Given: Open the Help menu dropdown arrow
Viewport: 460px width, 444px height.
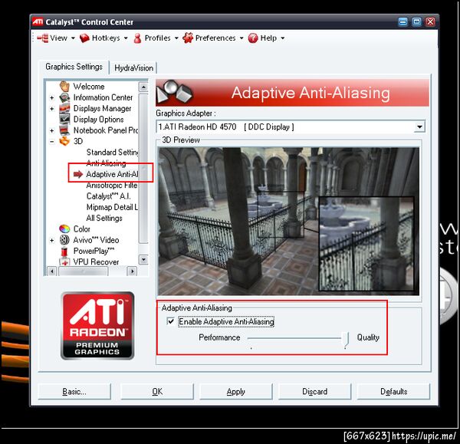Looking at the screenshot, I should [283, 38].
